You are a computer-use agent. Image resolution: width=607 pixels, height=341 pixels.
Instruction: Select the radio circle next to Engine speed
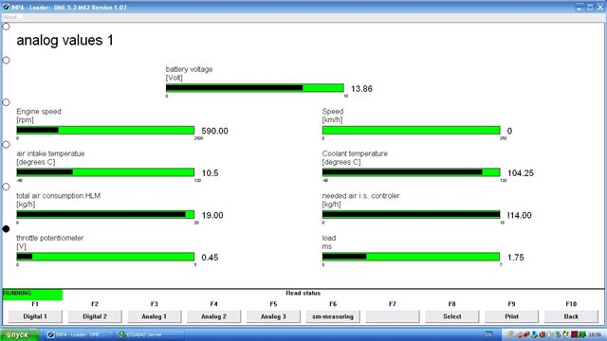6,102
